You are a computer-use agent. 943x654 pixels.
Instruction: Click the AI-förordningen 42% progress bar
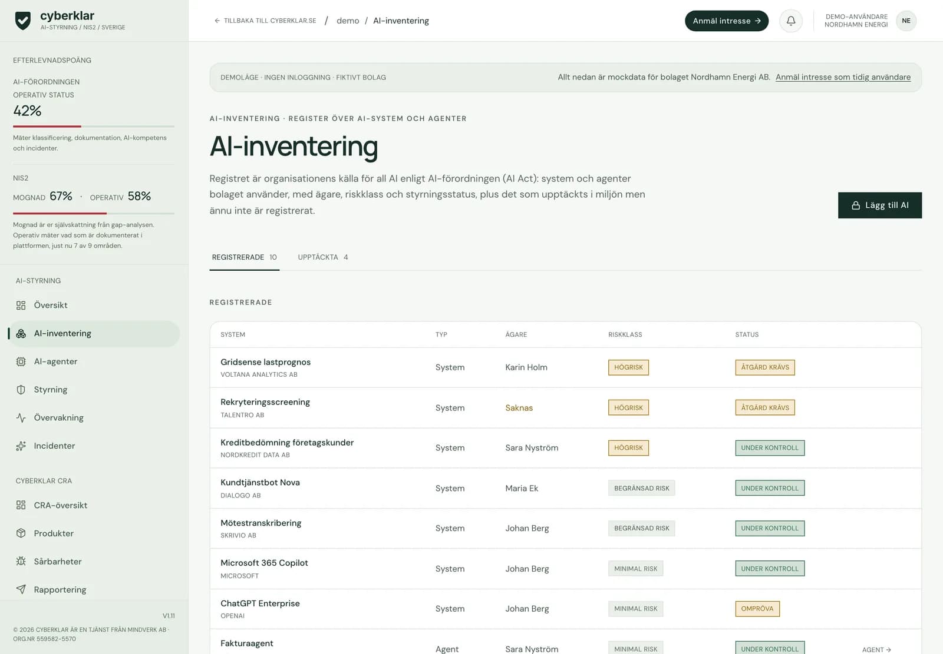pyautogui.click(x=94, y=127)
